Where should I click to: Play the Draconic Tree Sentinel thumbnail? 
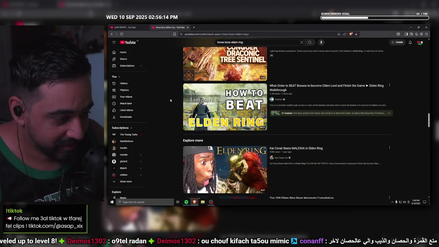pos(225,64)
